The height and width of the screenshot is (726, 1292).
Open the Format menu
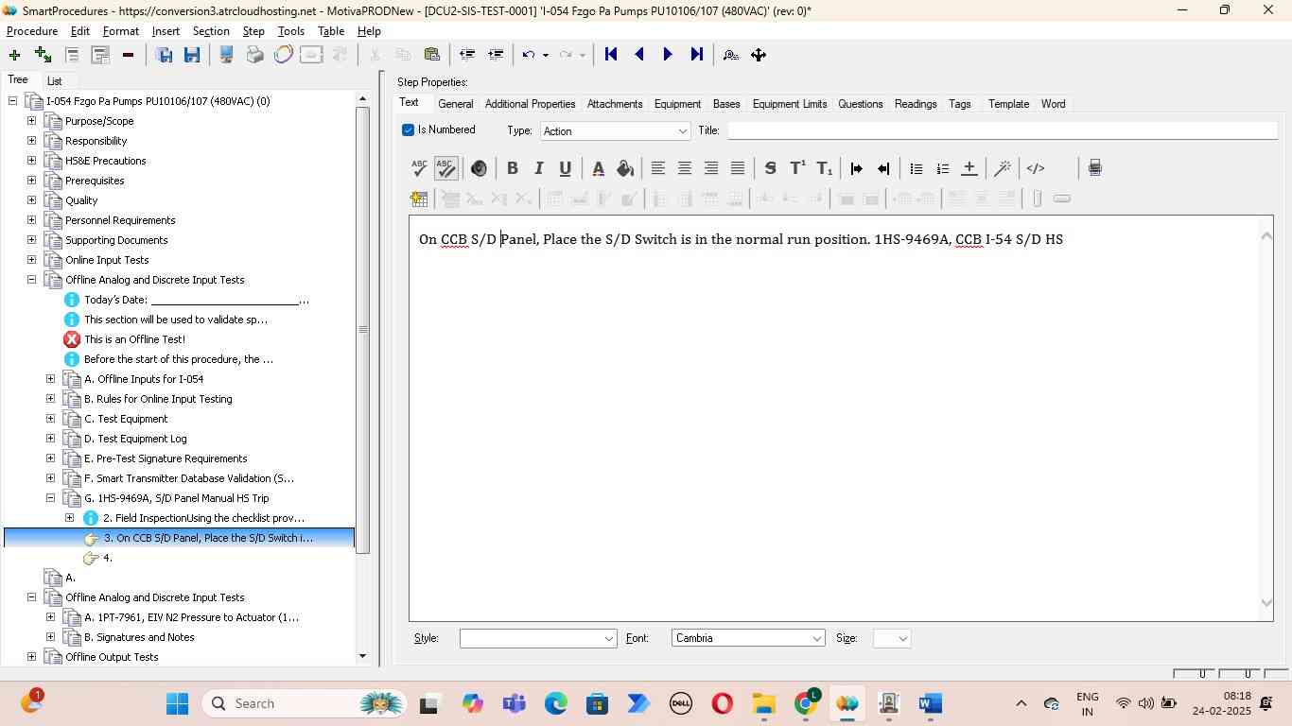(121, 31)
